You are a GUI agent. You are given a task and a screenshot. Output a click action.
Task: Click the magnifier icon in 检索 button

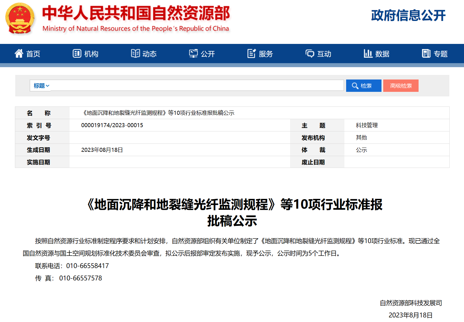tap(355, 86)
